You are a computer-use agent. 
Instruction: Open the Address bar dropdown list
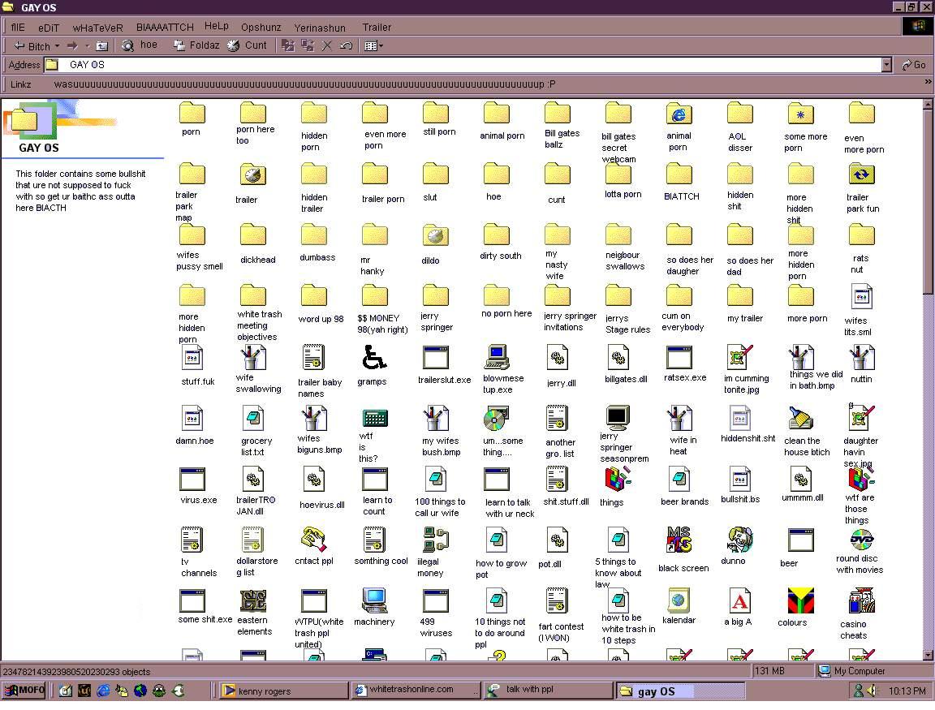coord(886,65)
